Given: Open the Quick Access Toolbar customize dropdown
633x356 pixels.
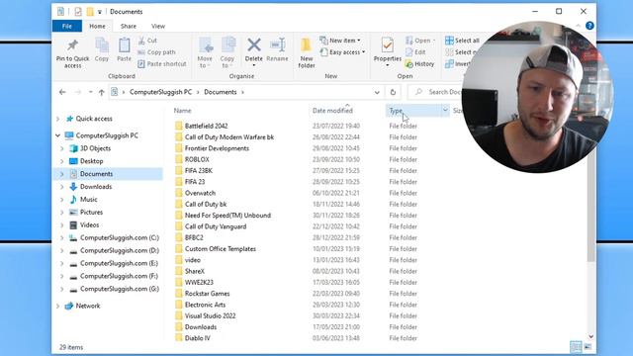Looking at the screenshot, I should pos(100,12).
